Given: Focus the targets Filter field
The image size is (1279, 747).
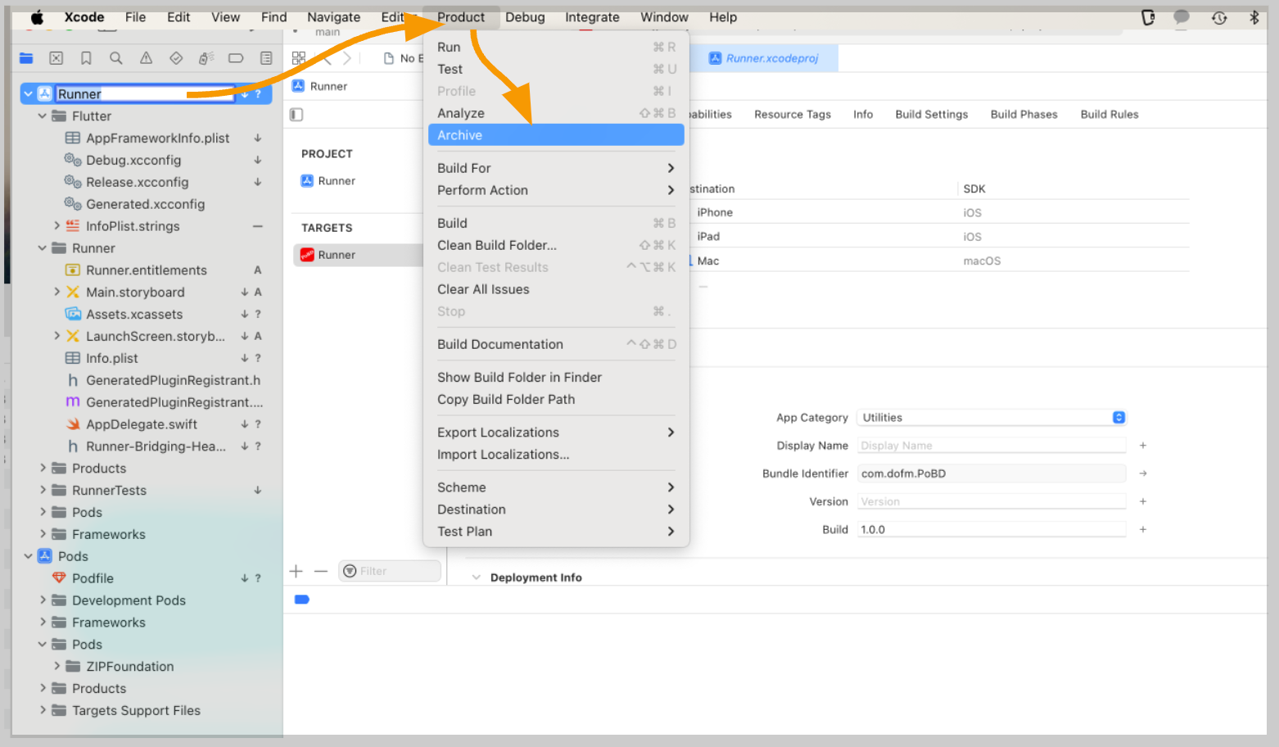Looking at the screenshot, I should click(390, 571).
